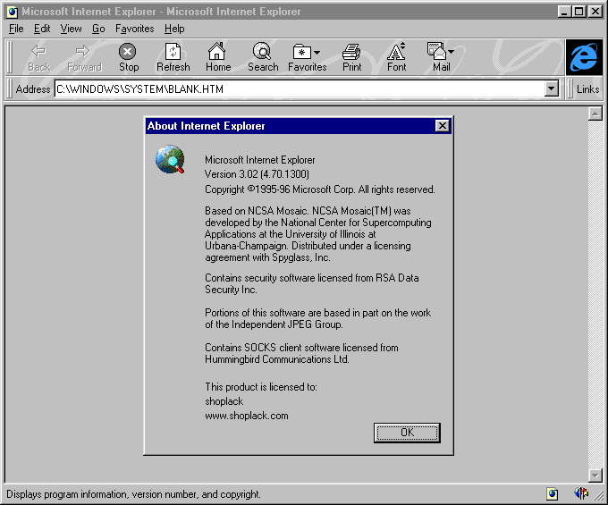608x505 pixels.
Task: Click inside the Address input field
Action: tap(300, 89)
